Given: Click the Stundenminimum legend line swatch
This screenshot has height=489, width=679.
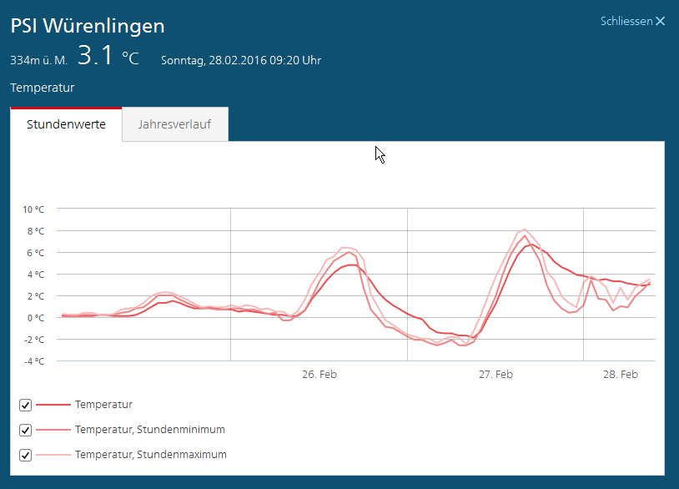Looking at the screenshot, I should [x=53, y=430].
